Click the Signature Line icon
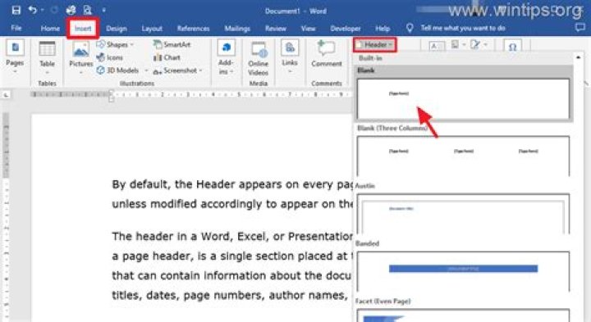This screenshot has height=322, width=591. 475,45
